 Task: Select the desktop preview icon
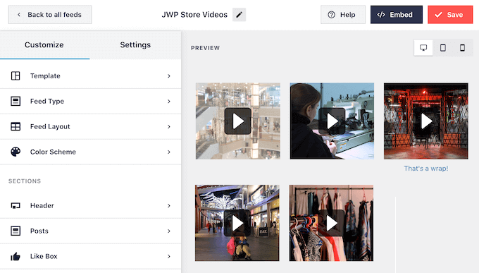tap(423, 48)
